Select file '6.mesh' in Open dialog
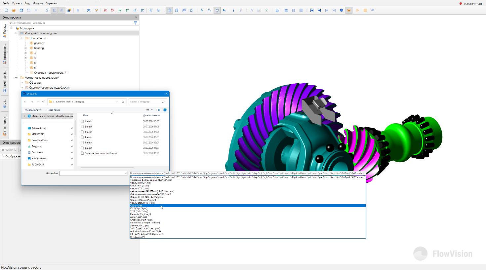Viewport: 486px width, 270px height. [88, 148]
